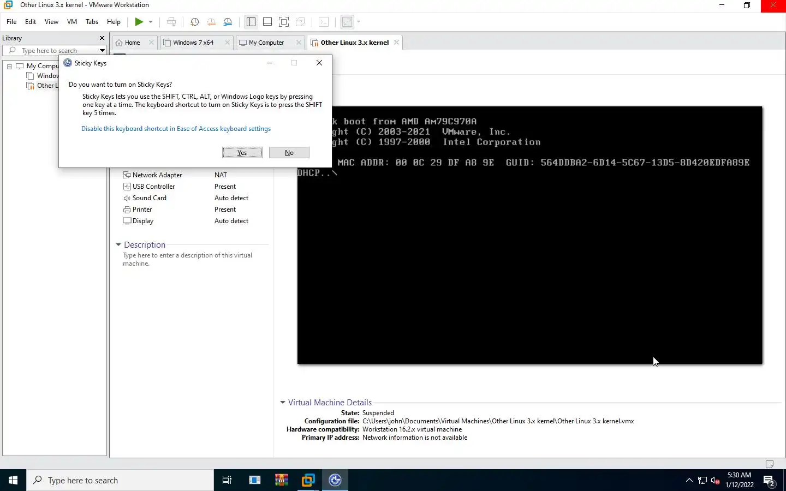Switch to the My Computer tab
The image size is (786, 491).
pos(266,43)
